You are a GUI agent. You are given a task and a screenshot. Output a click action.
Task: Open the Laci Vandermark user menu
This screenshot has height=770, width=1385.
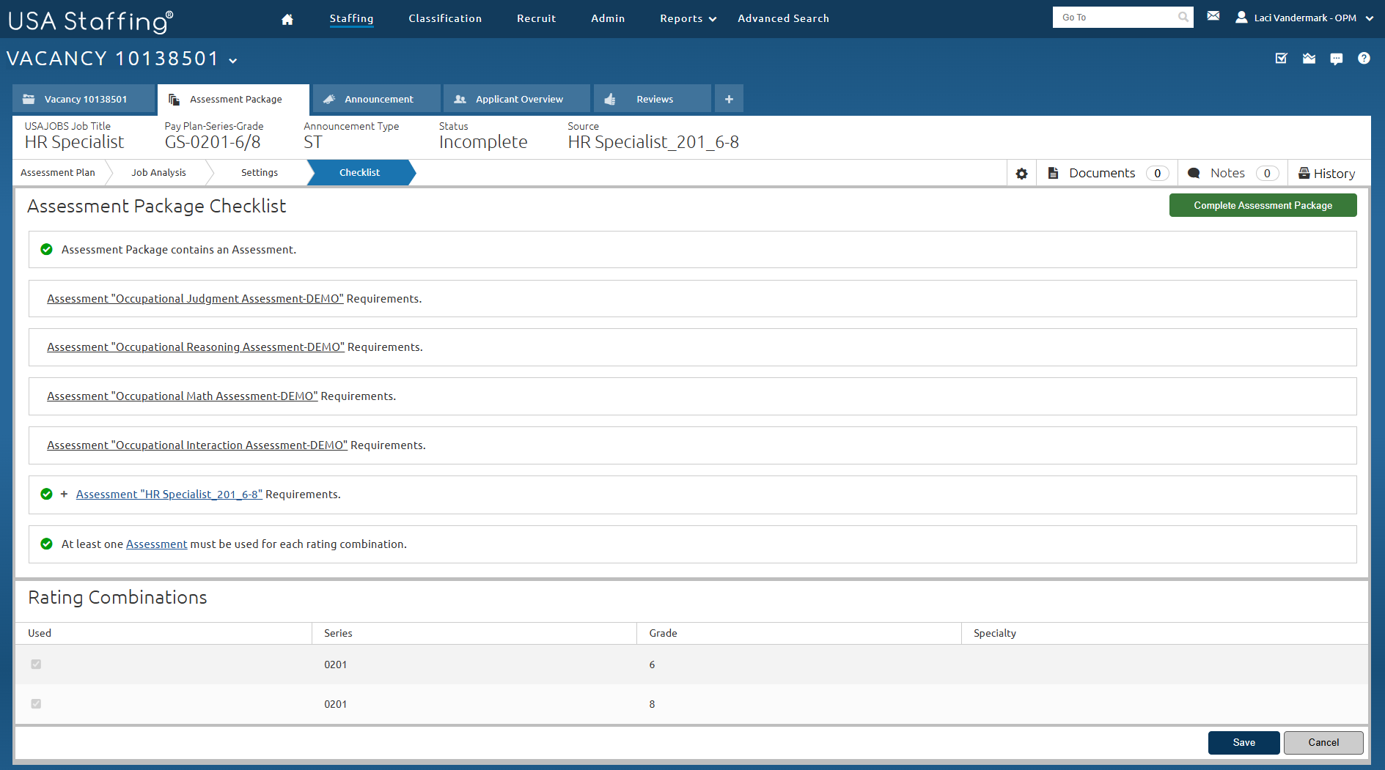pyautogui.click(x=1305, y=18)
